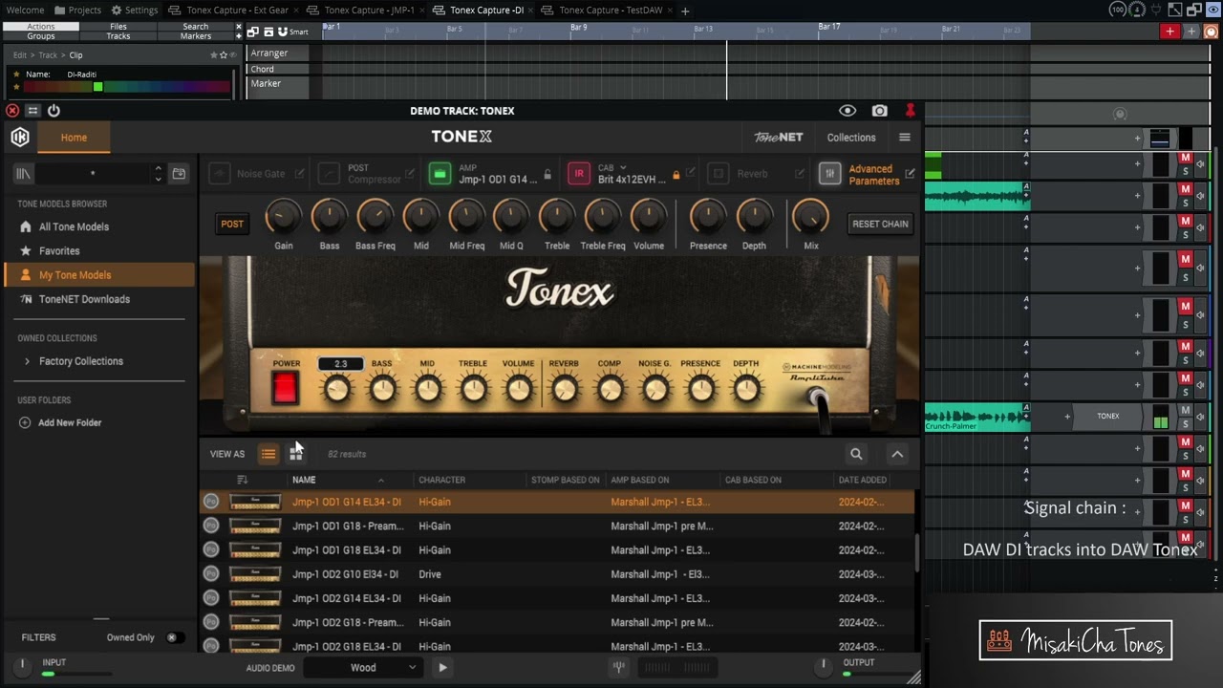Toggle the eye visibility icon in the plugin header
The width and height of the screenshot is (1223, 688).
click(848, 111)
